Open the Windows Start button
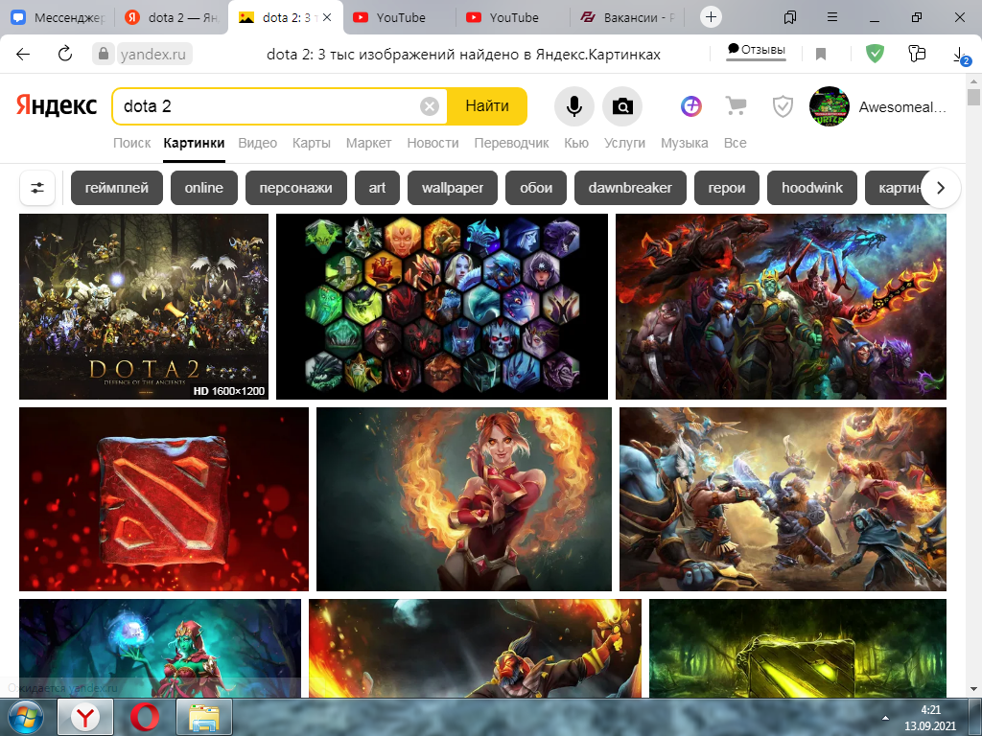982x736 pixels. (x=24, y=717)
